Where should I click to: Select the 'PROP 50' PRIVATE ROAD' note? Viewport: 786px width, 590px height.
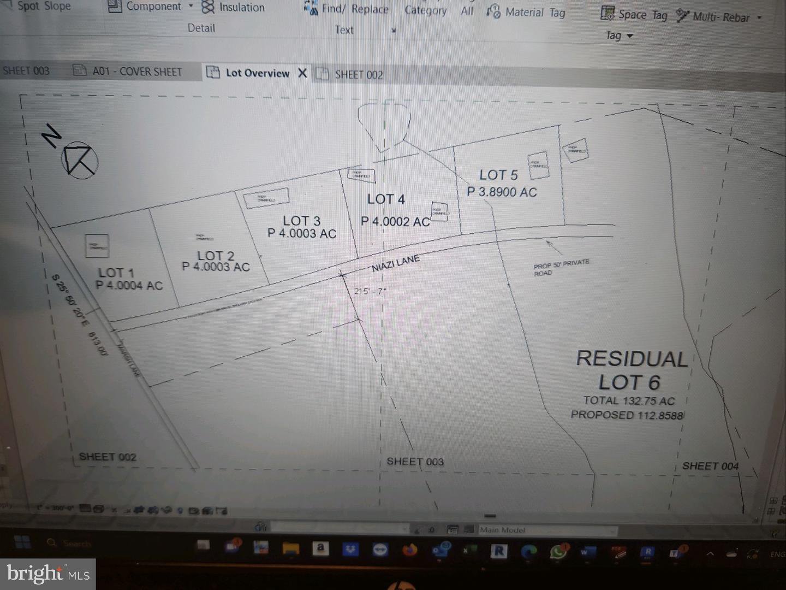tap(561, 268)
